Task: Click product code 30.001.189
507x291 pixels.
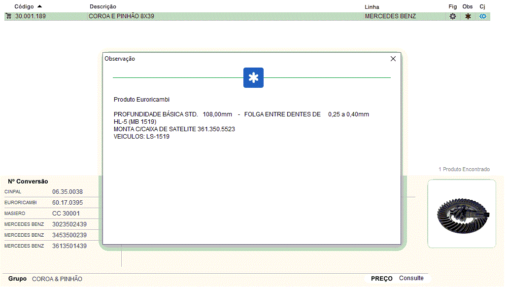Action: [x=31, y=16]
